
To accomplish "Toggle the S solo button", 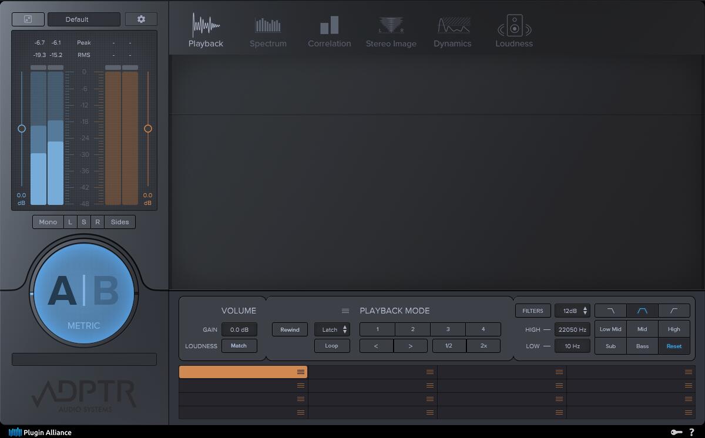I will [x=84, y=222].
